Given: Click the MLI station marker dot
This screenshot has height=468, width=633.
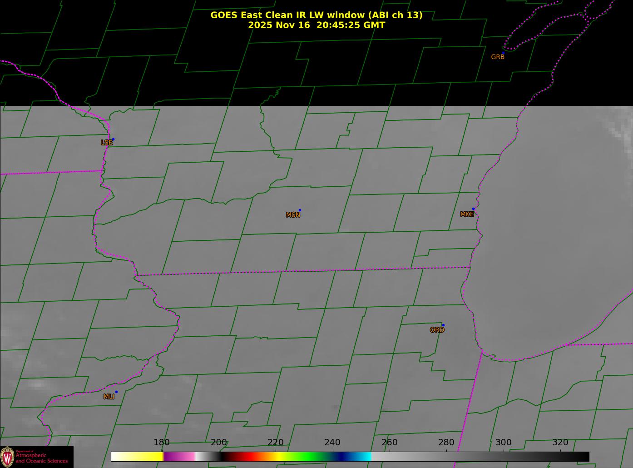Looking at the screenshot, I should (x=116, y=392).
